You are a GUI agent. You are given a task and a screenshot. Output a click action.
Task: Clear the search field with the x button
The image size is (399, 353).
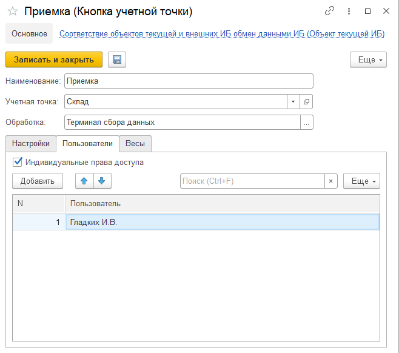331,181
